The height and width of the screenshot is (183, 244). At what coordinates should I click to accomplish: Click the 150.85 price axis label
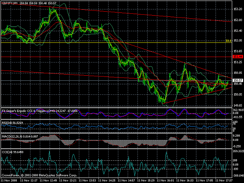(x=238, y=73)
